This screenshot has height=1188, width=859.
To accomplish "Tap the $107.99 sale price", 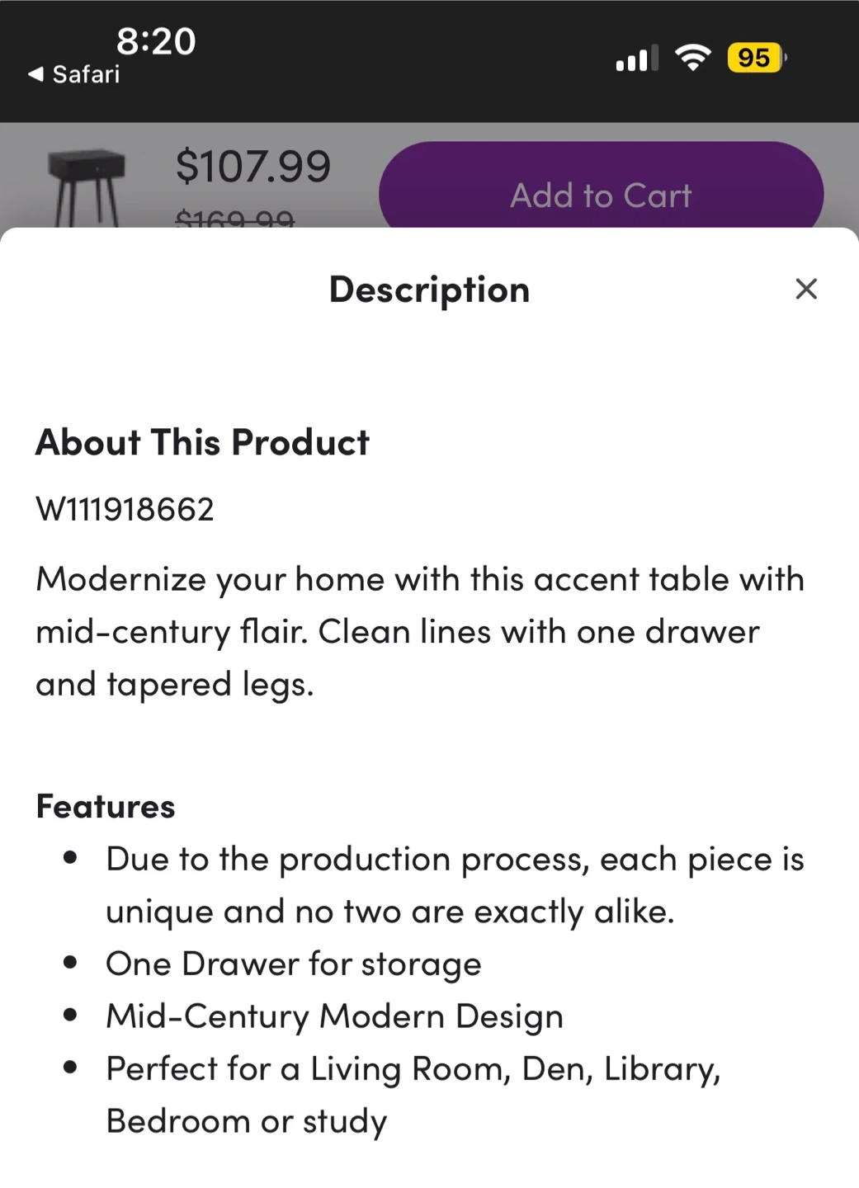I will coord(253,166).
